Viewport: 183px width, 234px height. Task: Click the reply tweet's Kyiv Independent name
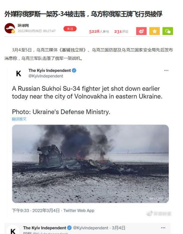click(x=45, y=228)
